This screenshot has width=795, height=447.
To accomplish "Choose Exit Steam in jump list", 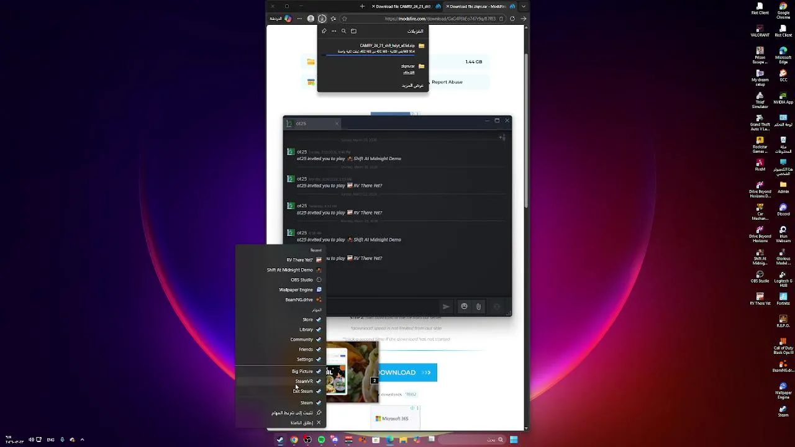I will [279, 391].
